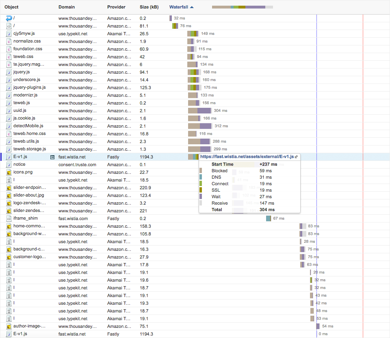
Task: Click the redirect arrow icon in first row
Action: point(9,18)
